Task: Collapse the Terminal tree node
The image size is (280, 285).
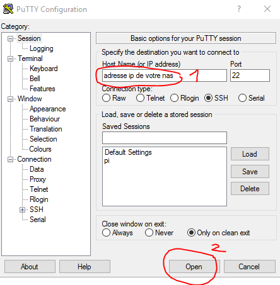Action: [x=10, y=59]
